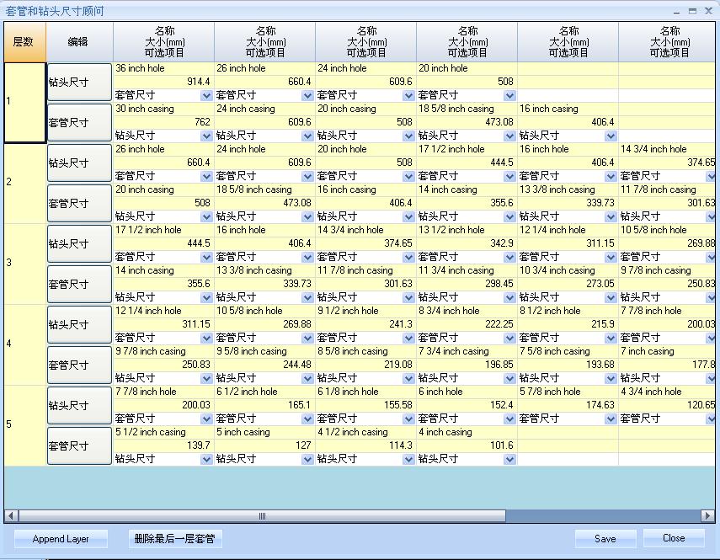The width and height of the screenshot is (720, 560).
Task: Click the horizontal scrollbar right arrow
Action: tap(707, 516)
